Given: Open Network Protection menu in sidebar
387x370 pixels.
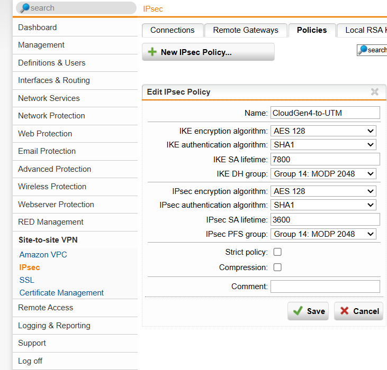Looking at the screenshot, I should [51, 116].
